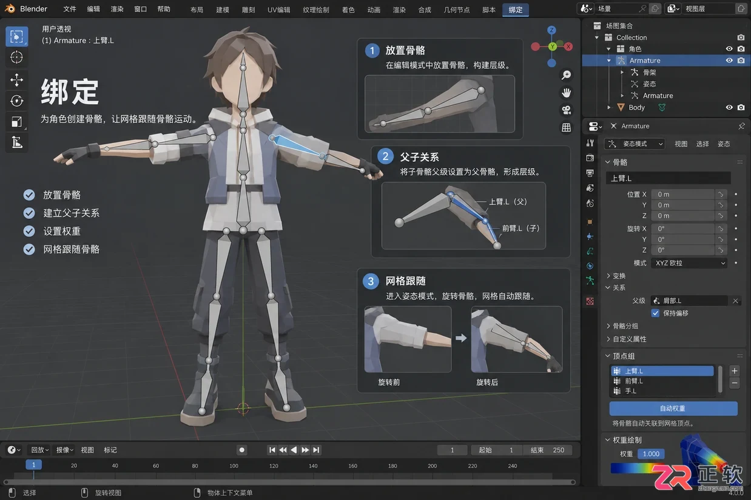Toggle camera view with camera icon
Viewport: 751px width, 500px height.
coord(566,110)
